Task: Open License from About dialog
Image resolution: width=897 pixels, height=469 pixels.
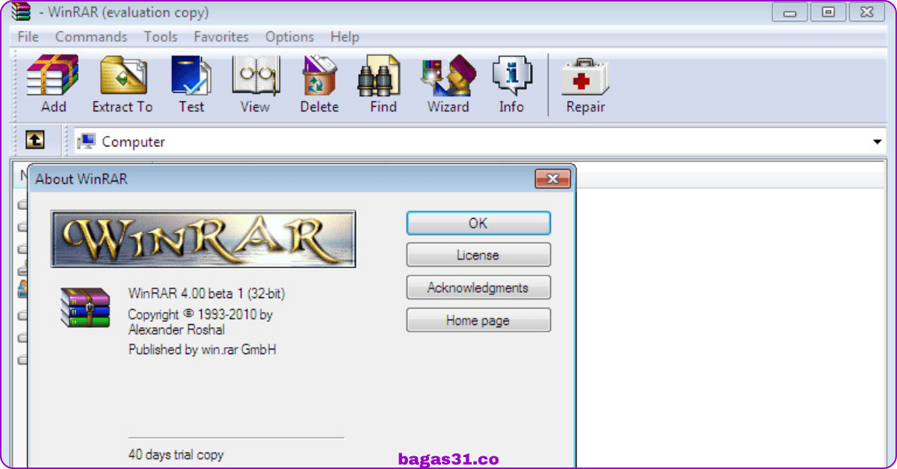Action: coord(478,255)
